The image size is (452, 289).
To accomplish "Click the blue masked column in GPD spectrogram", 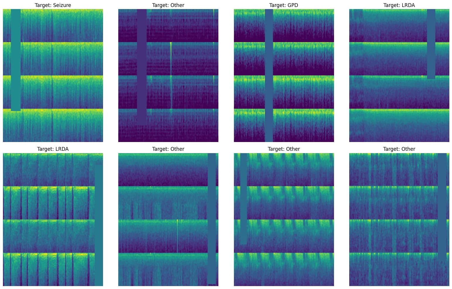I will point(269,75).
